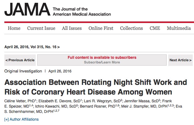Click the article title heading
Image resolution: width=194 pixels, height=125 pixels.
[96, 87]
